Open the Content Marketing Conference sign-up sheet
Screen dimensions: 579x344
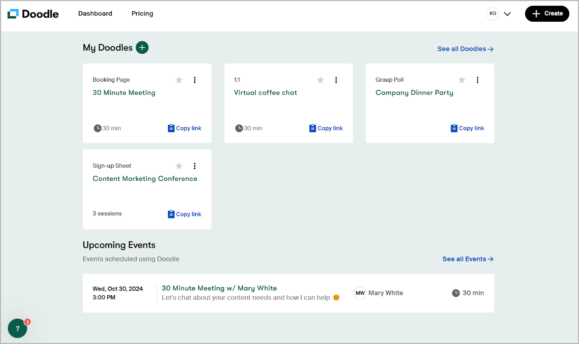pos(145,179)
